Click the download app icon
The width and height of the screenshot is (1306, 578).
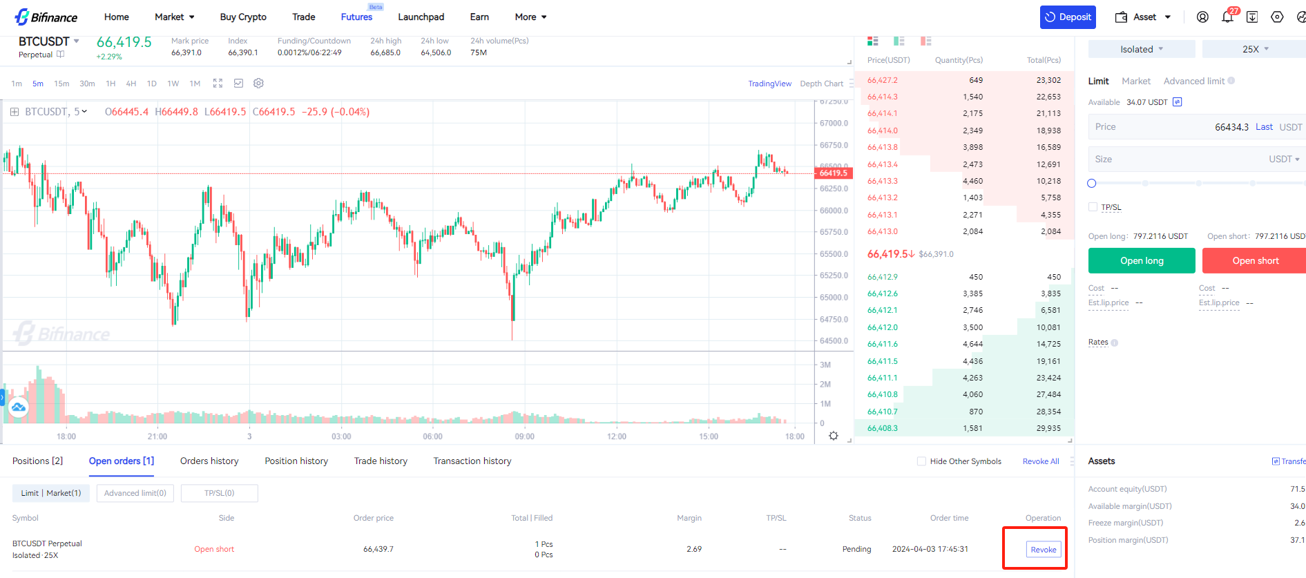pos(1251,17)
